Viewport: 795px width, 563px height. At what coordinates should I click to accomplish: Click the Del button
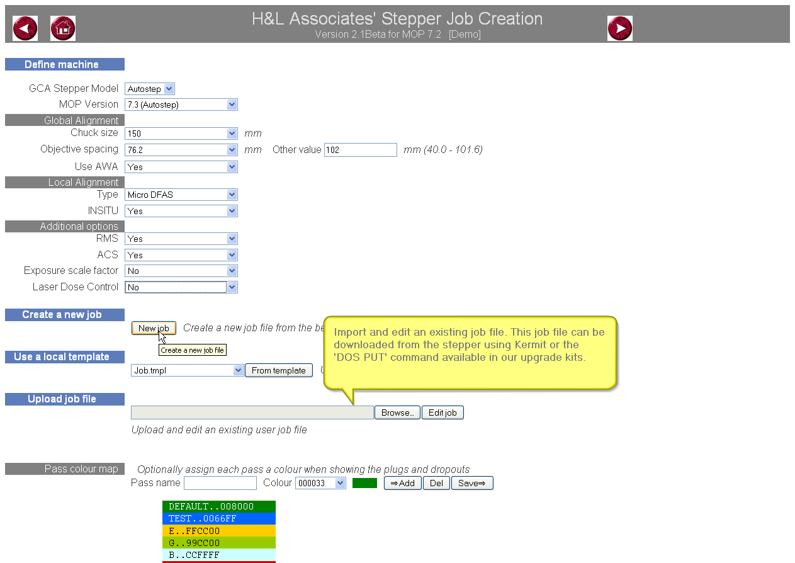(x=436, y=483)
